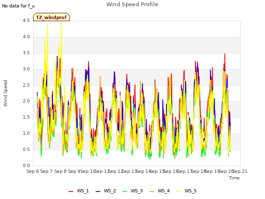Screen dimensions: 265x199
Task: Click the red WS_1 peak near Sep 20
Action: 225,54
